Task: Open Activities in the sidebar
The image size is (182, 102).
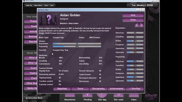Action: pyautogui.click(x=30, y=31)
